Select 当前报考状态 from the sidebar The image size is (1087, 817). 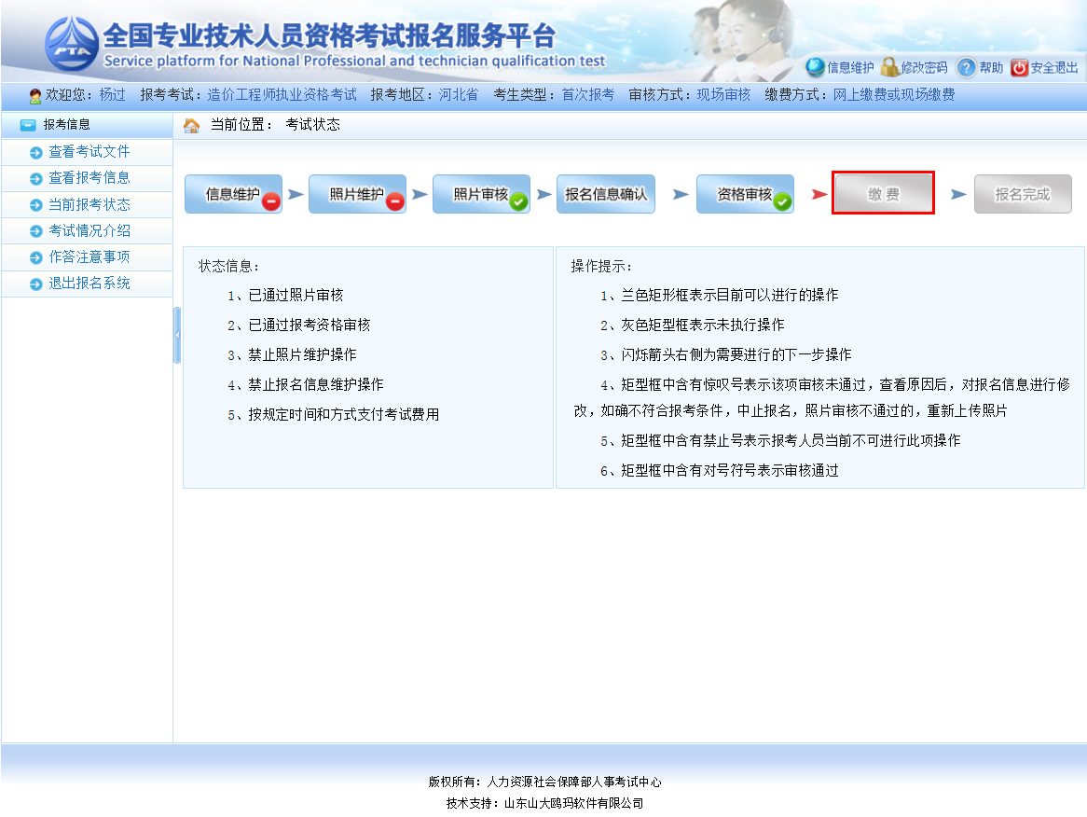pos(89,204)
